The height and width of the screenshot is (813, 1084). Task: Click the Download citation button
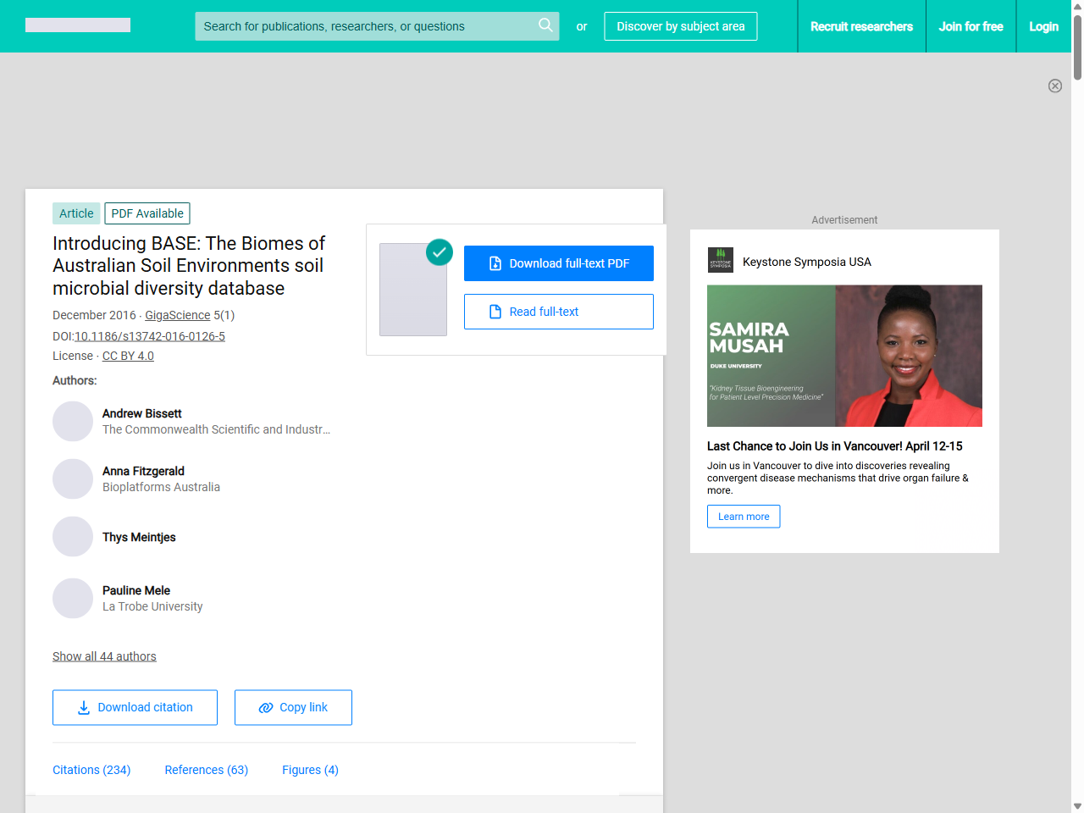[x=135, y=707]
